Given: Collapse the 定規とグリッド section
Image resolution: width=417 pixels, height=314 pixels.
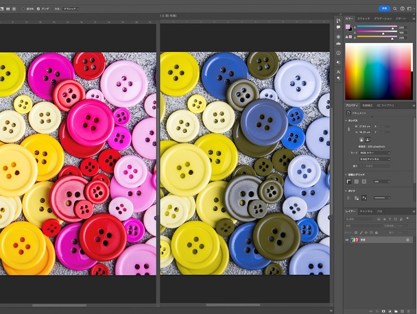Looking at the screenshot, I should tap(346, 175).
